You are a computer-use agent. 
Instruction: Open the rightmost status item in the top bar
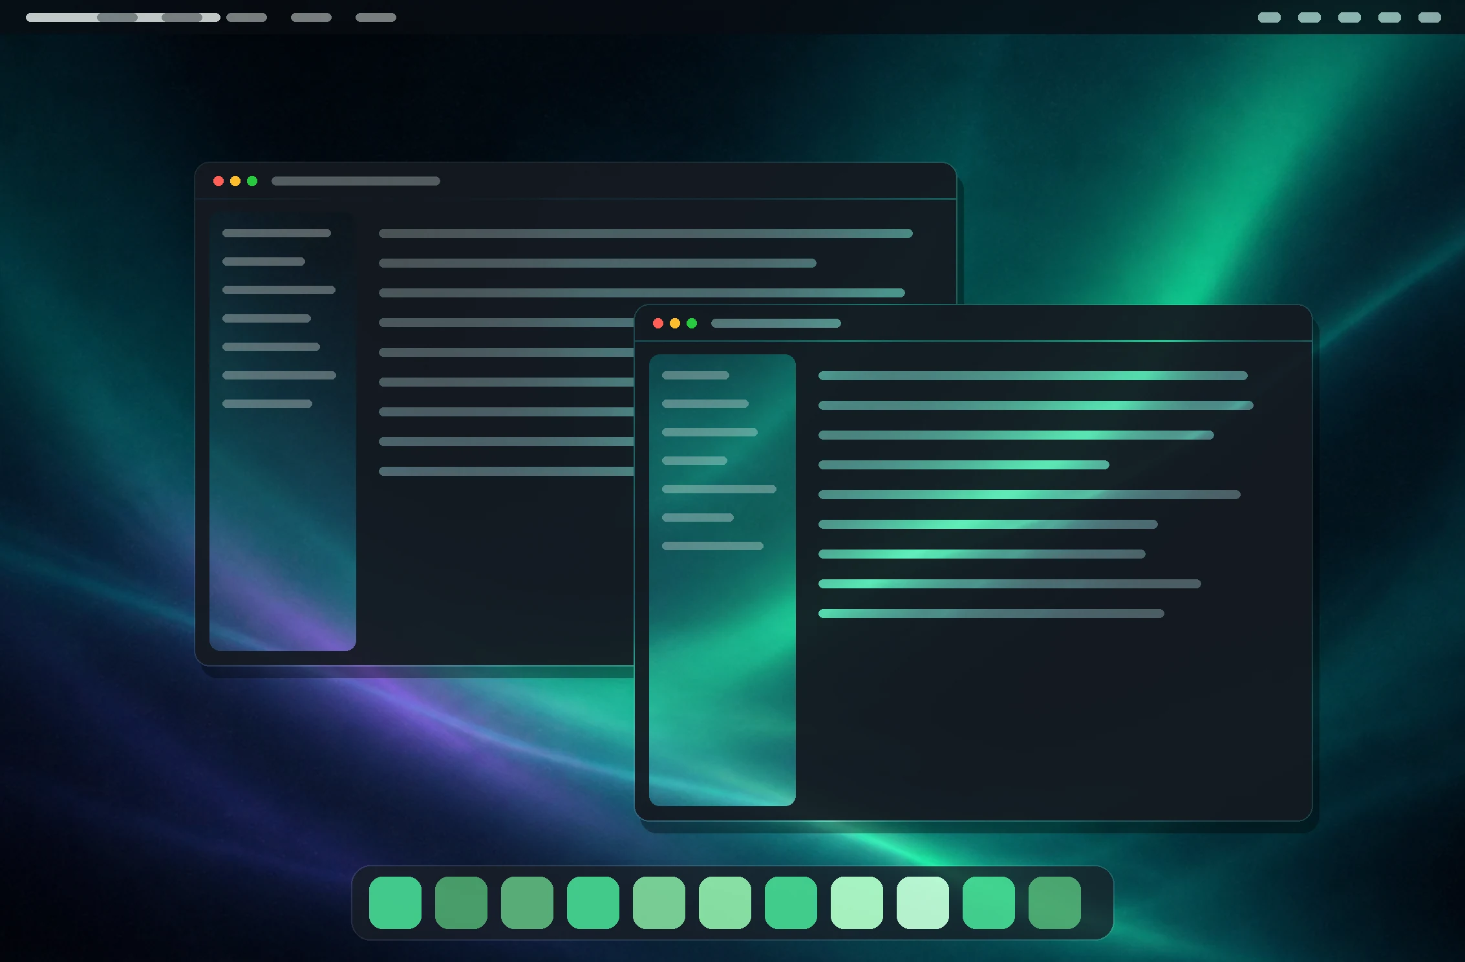(x=1429, y=17)
